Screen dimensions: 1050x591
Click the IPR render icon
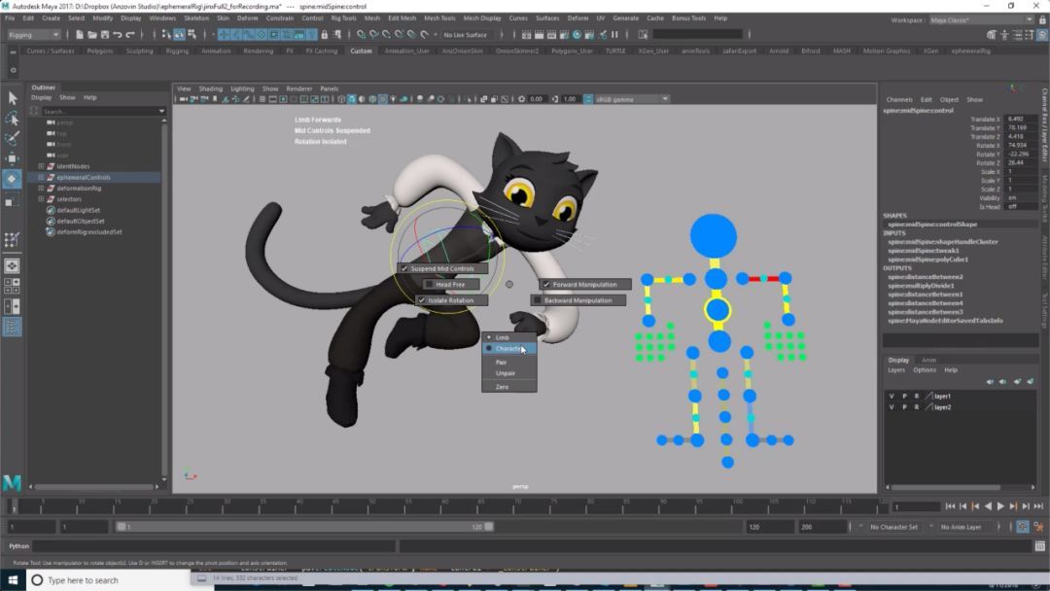[551, 35]
